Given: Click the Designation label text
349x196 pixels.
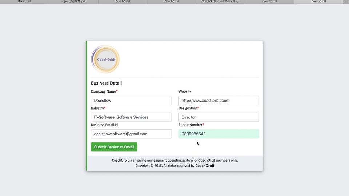Looking at the screenshot, I should [x=188, y=108].
